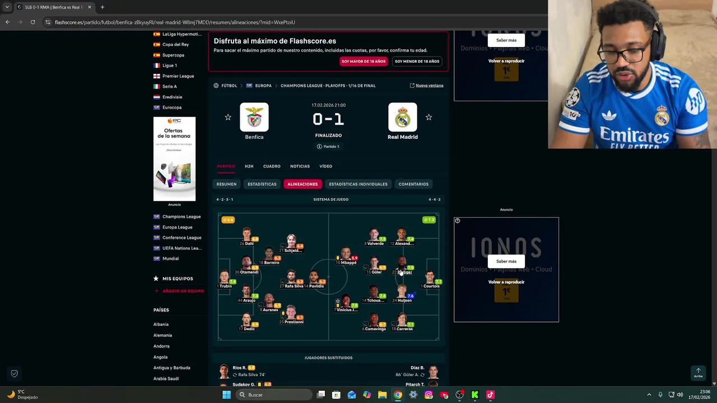
Task: Choose SOY MENOR DE 18 AÑOS
Action: point(417,61)
